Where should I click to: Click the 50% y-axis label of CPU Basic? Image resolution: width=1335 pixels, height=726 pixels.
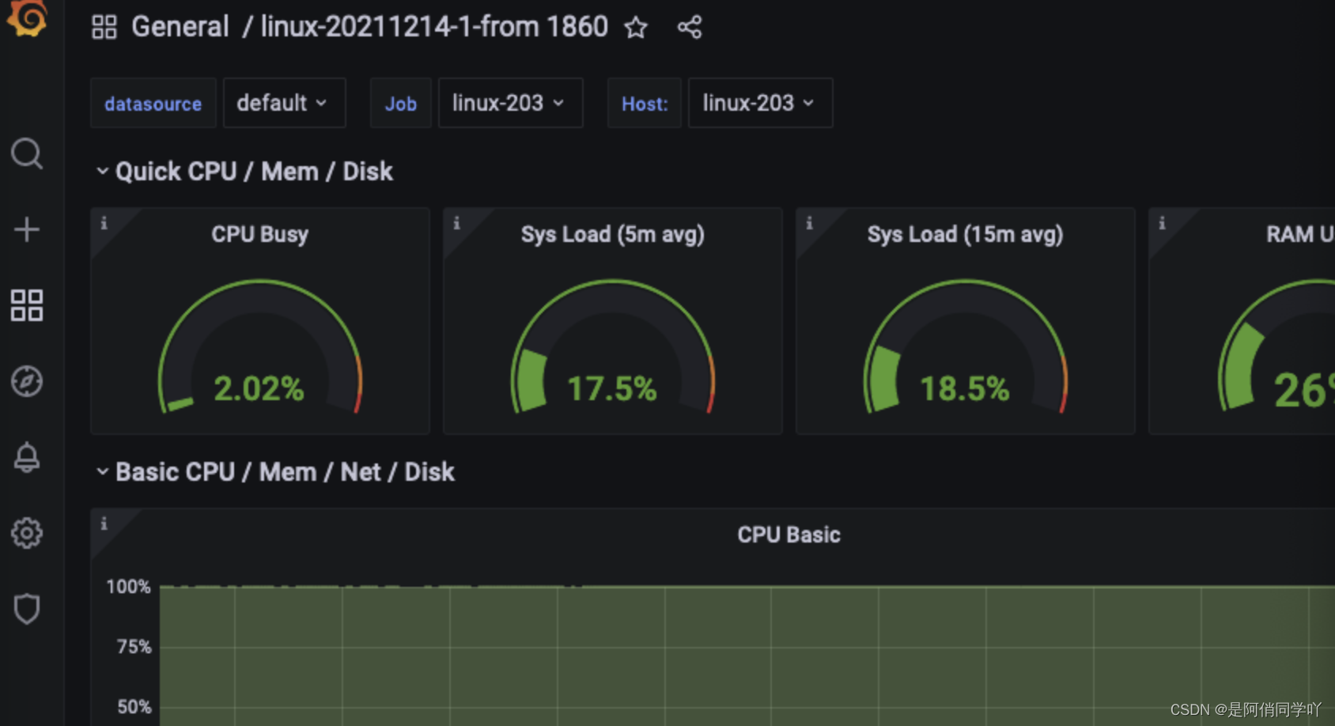tap(134, 707)
